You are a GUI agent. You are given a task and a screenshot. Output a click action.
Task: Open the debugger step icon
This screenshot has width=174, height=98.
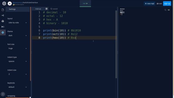tap(3, 27)
